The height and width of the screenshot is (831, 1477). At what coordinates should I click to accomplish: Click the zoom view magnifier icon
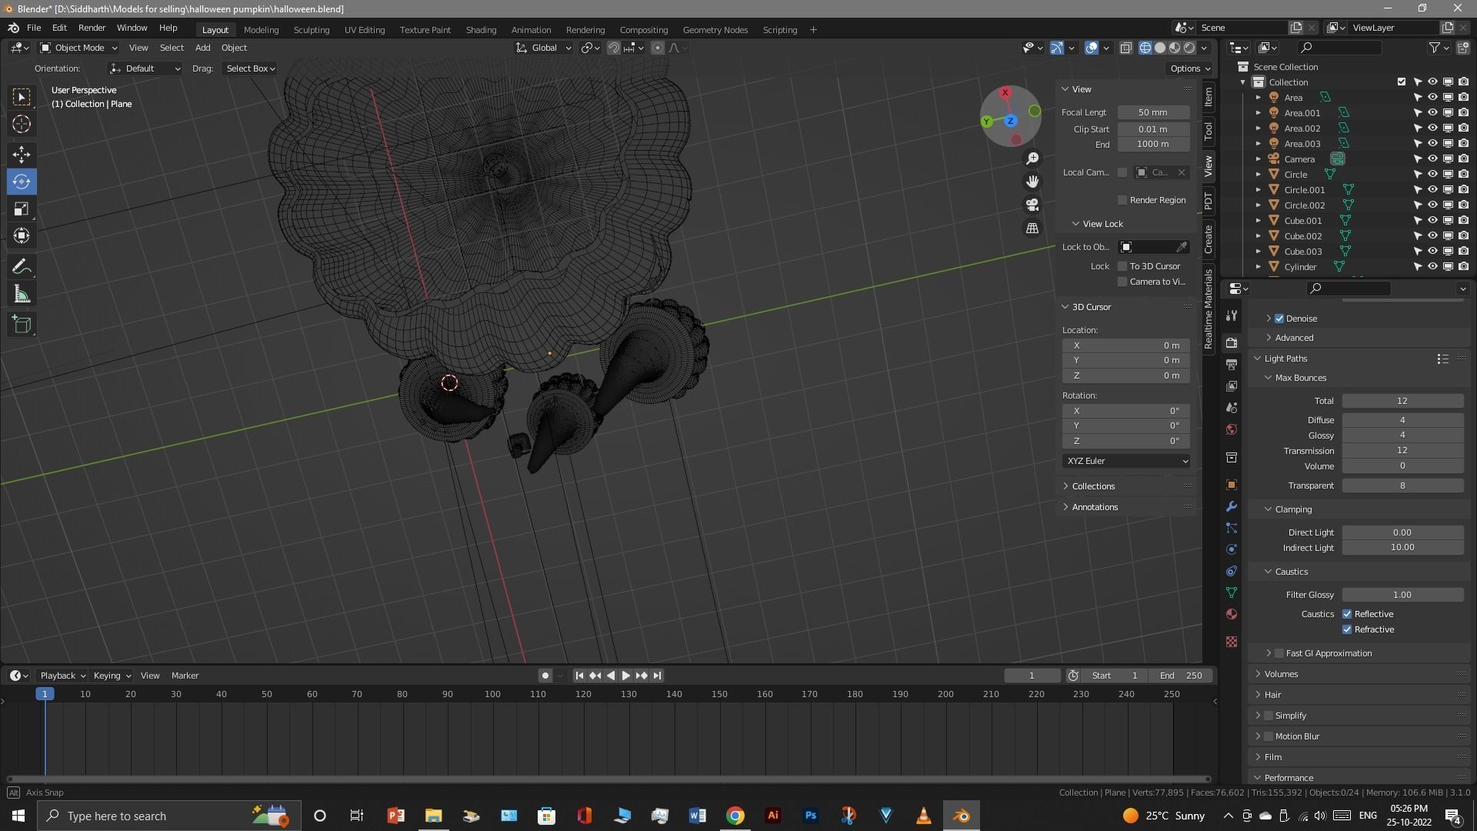pyautogui.click(x=1032, y=159)
